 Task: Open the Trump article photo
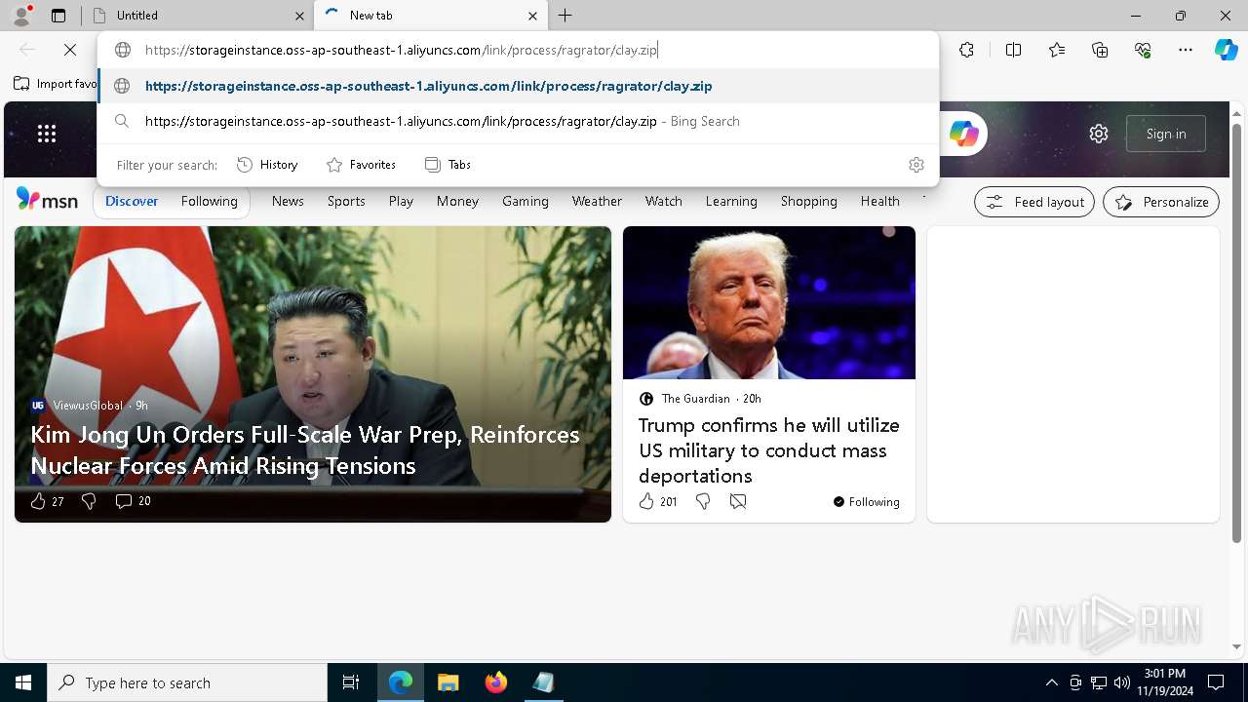(x=769, y=302)
